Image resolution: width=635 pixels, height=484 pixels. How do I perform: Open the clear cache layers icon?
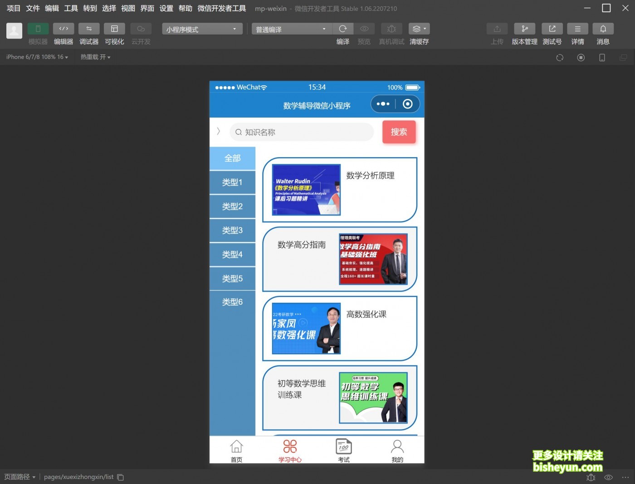point(419,29)
